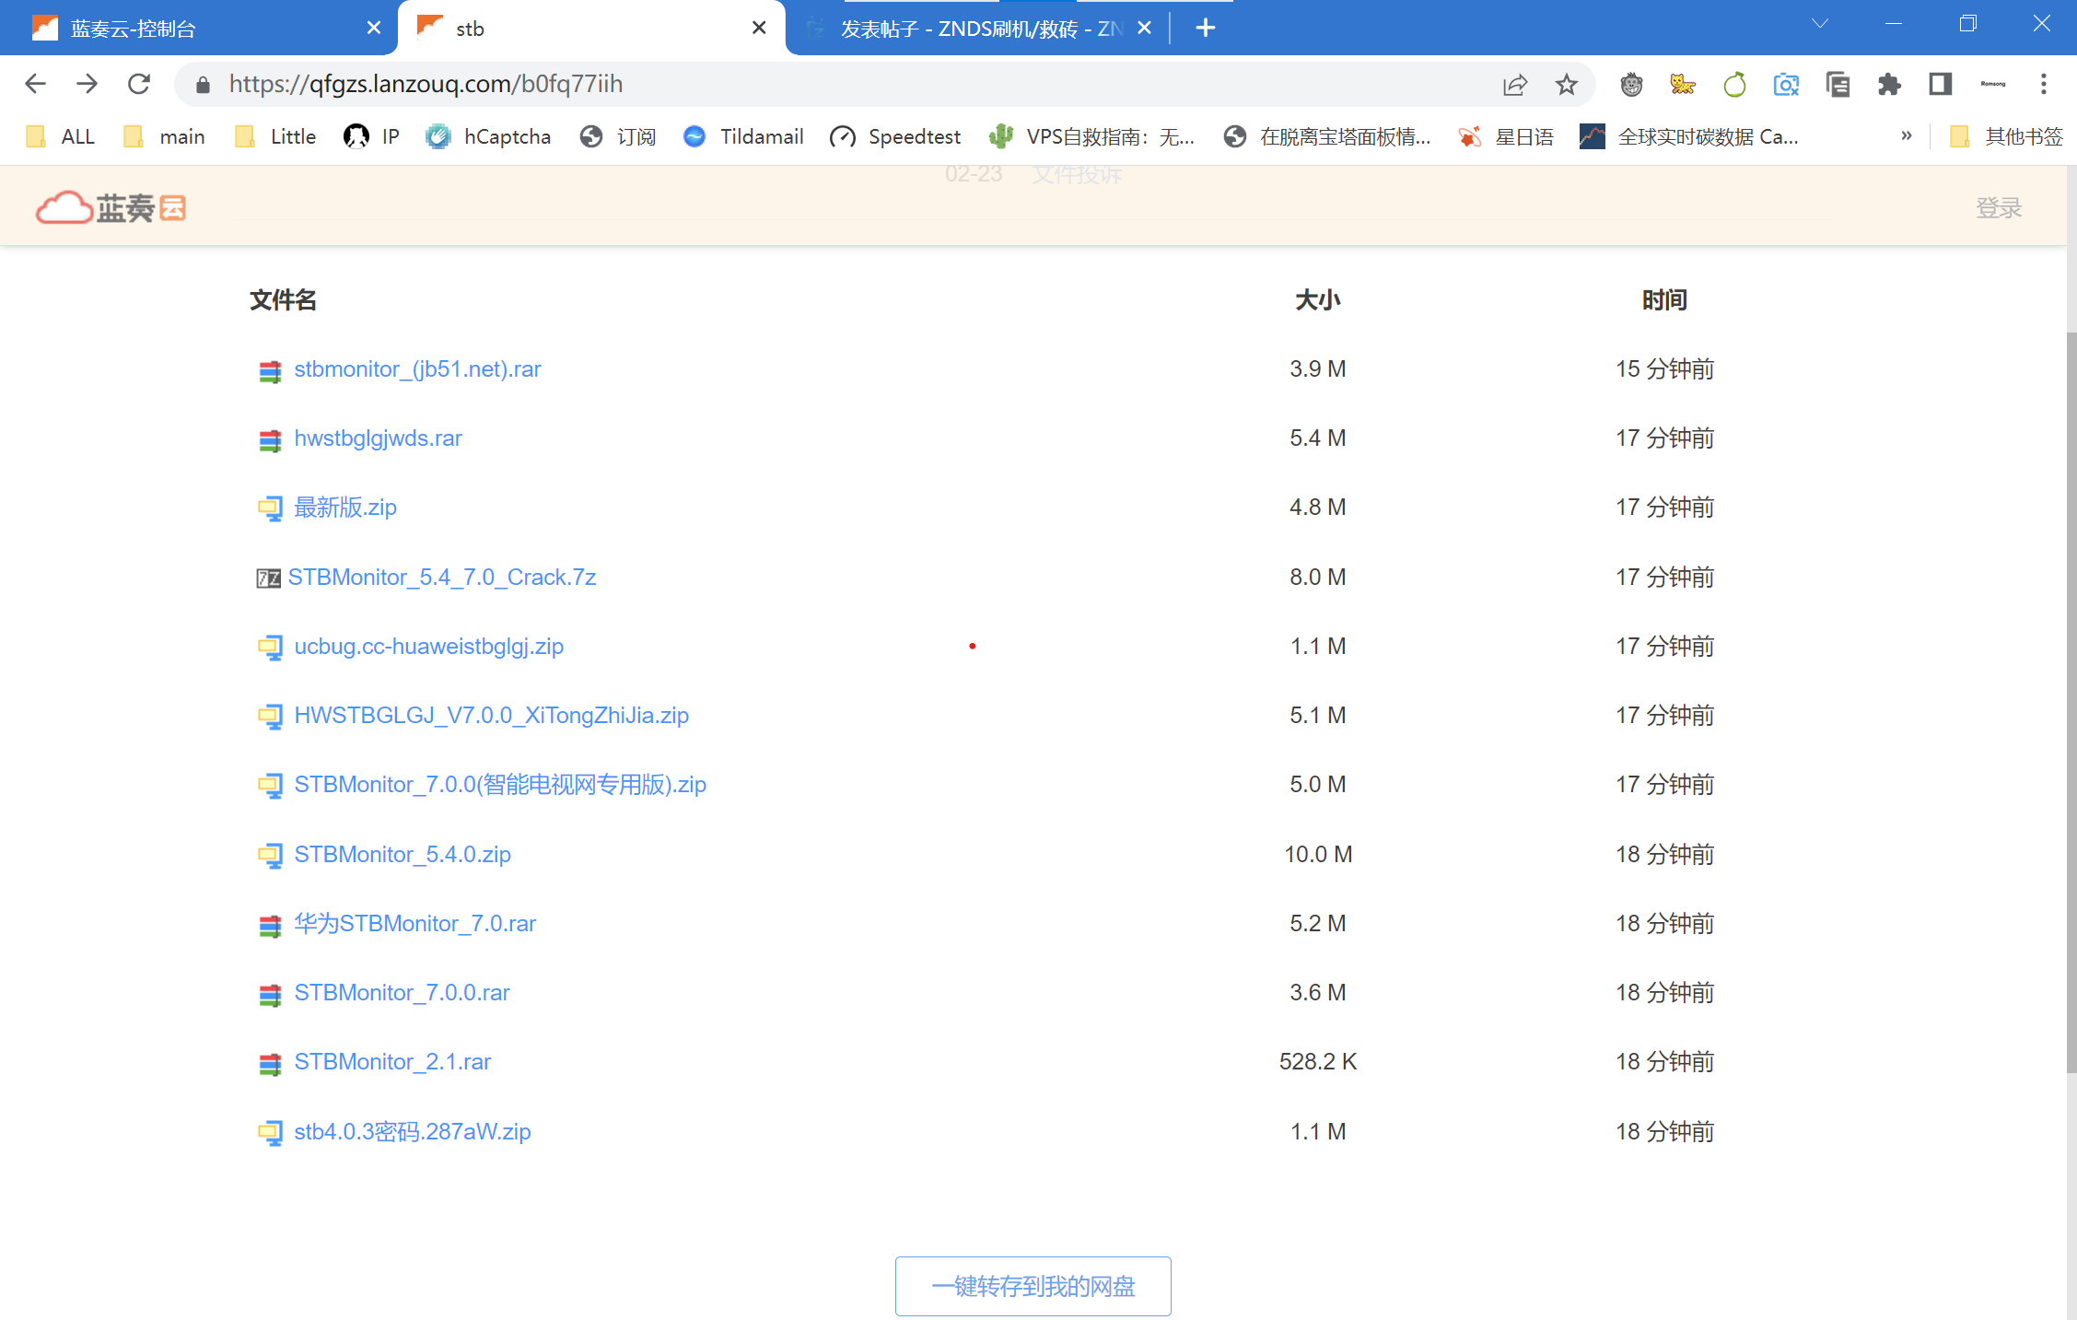
Task: Bookmark this page with the star icon
Action: pos(1567,85)
